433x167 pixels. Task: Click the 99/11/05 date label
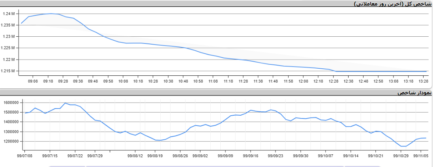pos(421,156)
